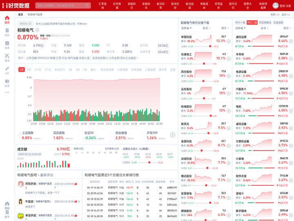Like 邓径步's comment with thumbs-up icon
294x221 pixels.
click(76, 184)
